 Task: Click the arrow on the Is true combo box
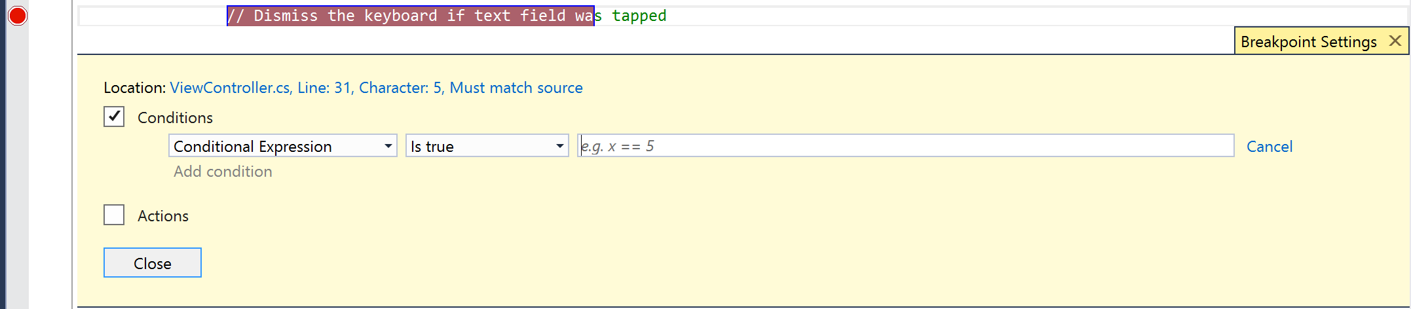560,146
